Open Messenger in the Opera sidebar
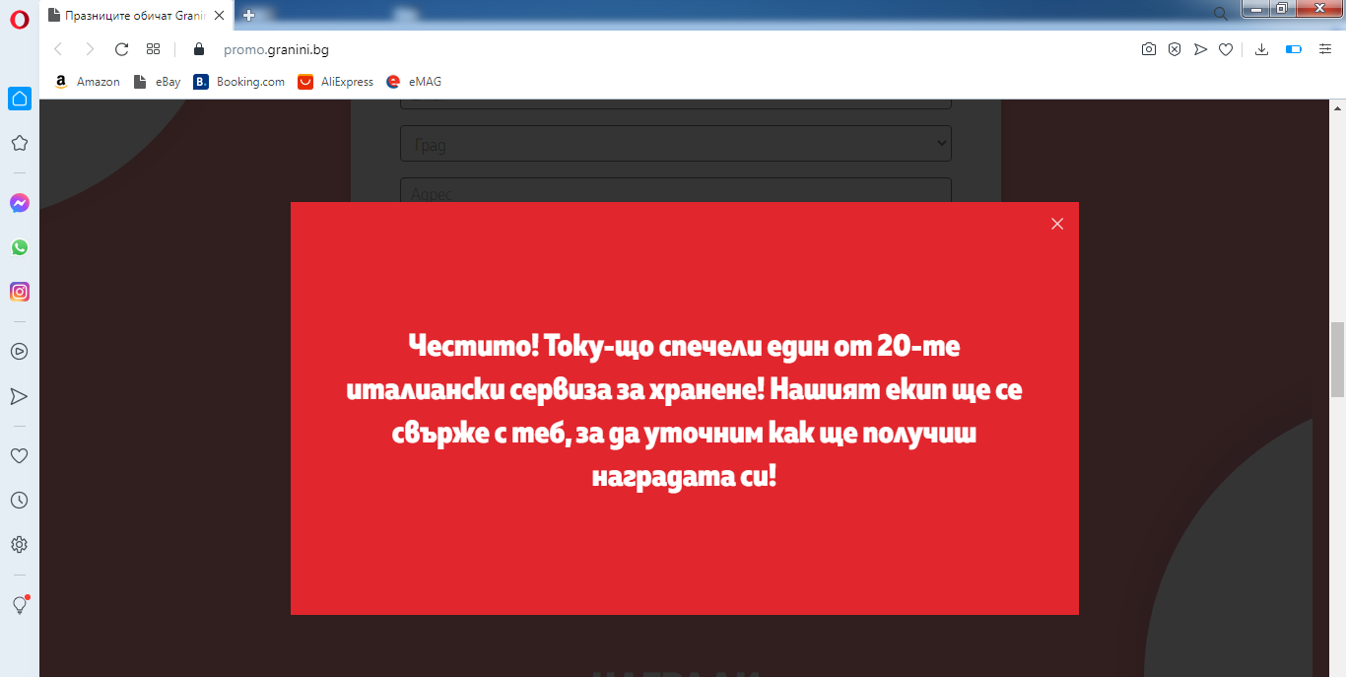The width and height of the screenshot is (1346, 677). tap(20, 203)
